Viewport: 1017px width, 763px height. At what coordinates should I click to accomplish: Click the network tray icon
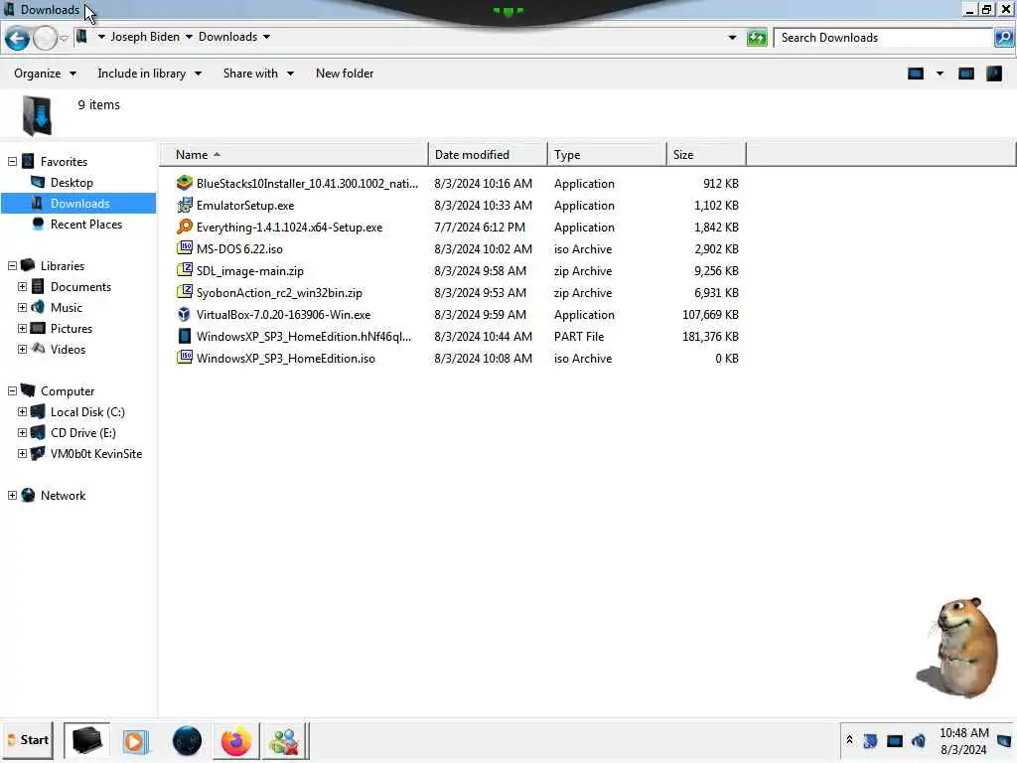click(895, 740)
